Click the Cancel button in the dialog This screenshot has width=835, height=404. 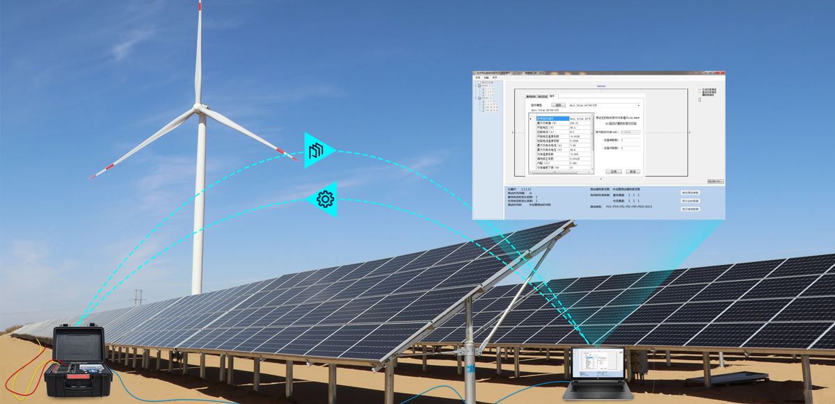pos(632,171)
